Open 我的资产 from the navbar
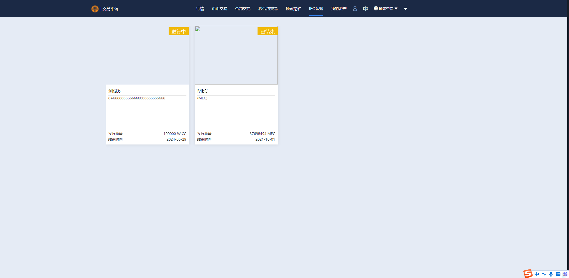569x278 pixels. coord(338,9)
